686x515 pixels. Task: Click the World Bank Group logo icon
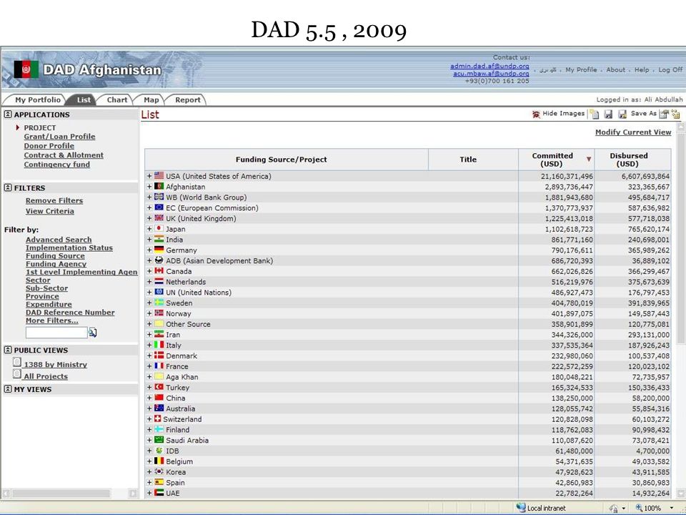(x=159, y=197)
